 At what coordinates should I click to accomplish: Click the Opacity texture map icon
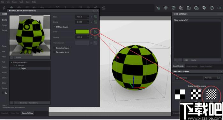pyautogui.click(x=95, y=37)
